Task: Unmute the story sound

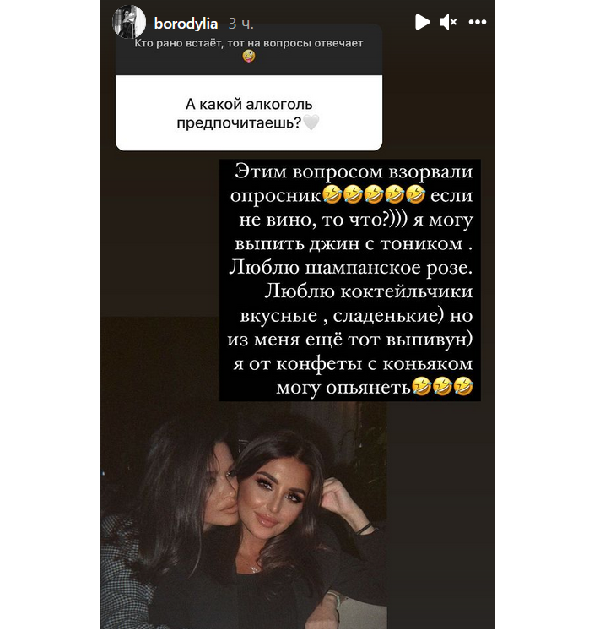Action: pos(447,22)
